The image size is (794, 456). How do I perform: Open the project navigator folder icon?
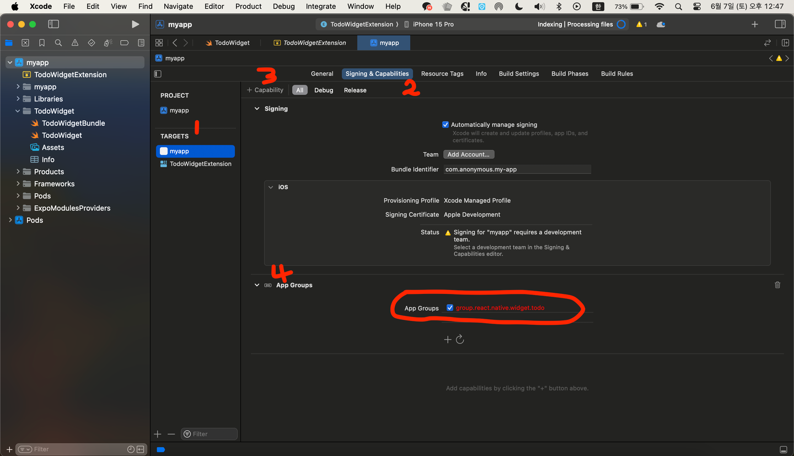point(9,43)
